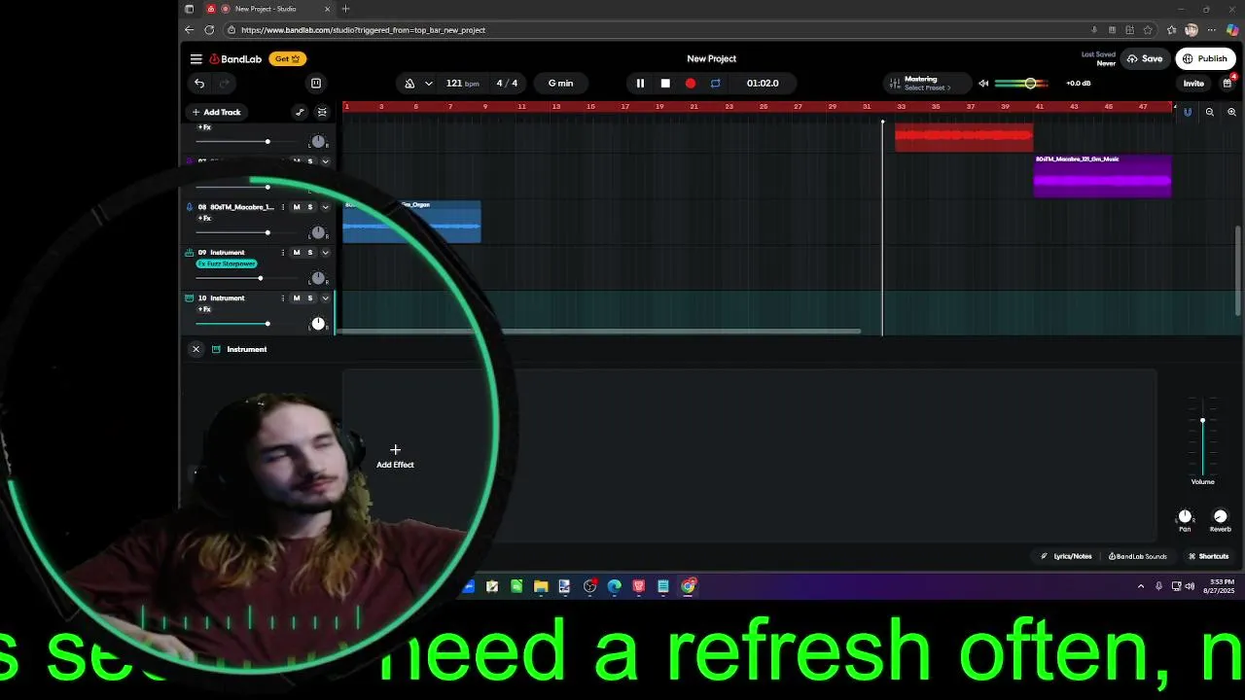The height and width of the screenshot is (700, 1245).
Task: Redo the last undone action
Action: 225,84
